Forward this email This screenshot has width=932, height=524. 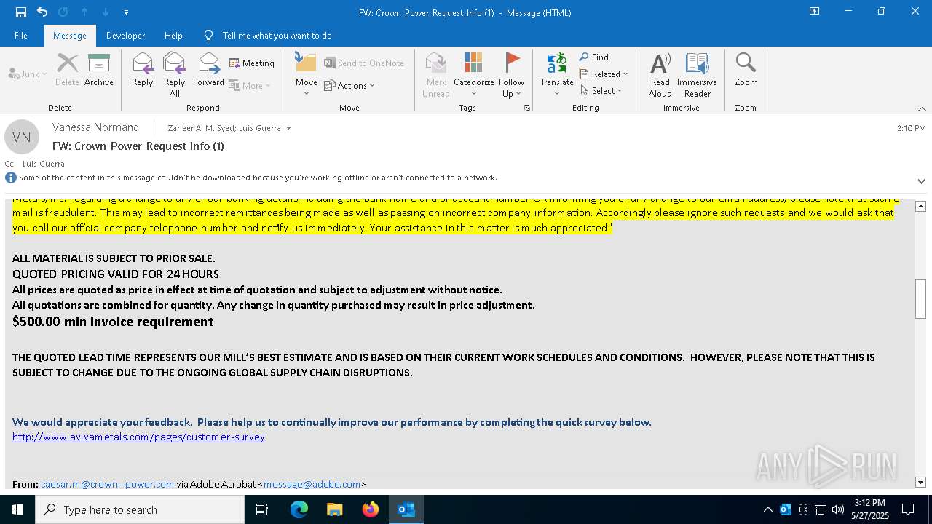click(x=208, y=70)
